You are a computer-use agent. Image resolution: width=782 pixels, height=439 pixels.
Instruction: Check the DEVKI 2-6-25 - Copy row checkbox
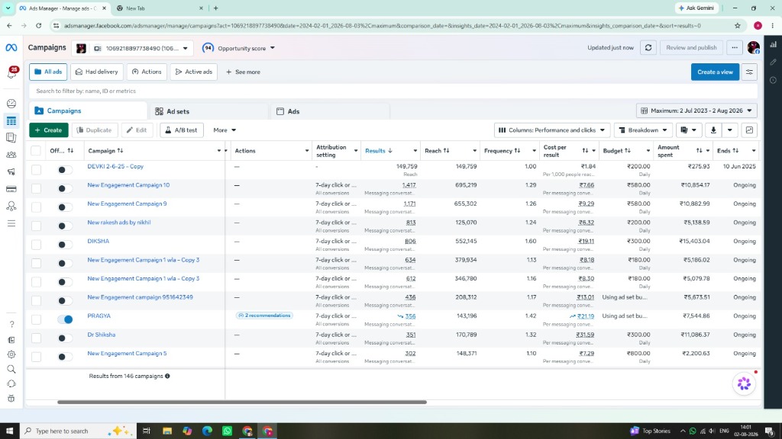(37, 170)
